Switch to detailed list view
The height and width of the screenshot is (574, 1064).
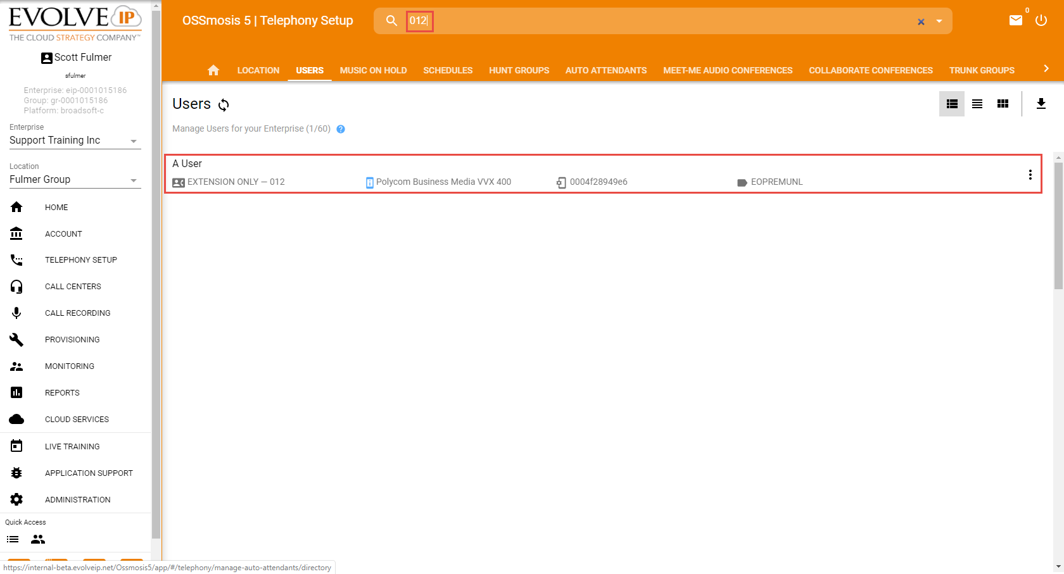[x=951, y=104]
